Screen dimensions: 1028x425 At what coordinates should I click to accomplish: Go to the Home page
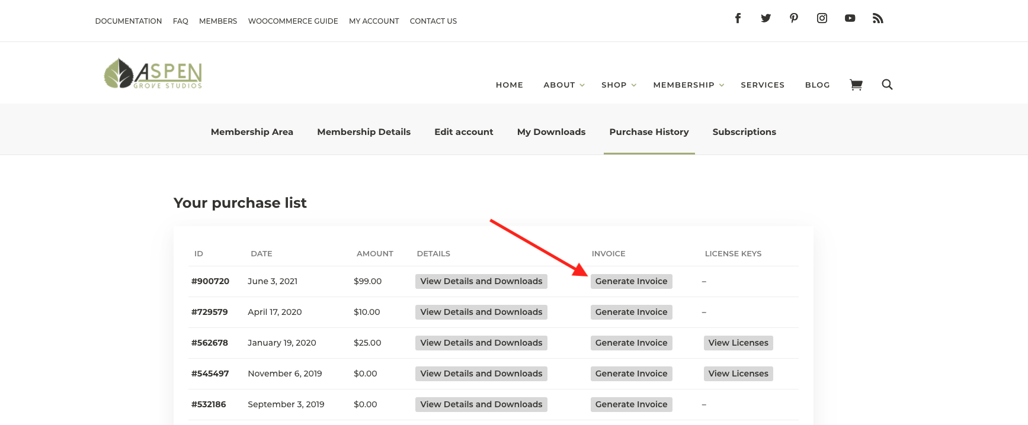click(x=510, y=85)
